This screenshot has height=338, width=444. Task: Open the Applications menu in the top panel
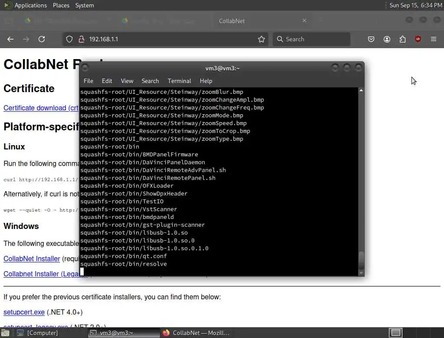[x=31, y=5]
